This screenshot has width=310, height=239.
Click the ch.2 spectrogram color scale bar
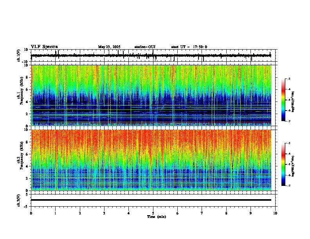[x=283, y=164]
